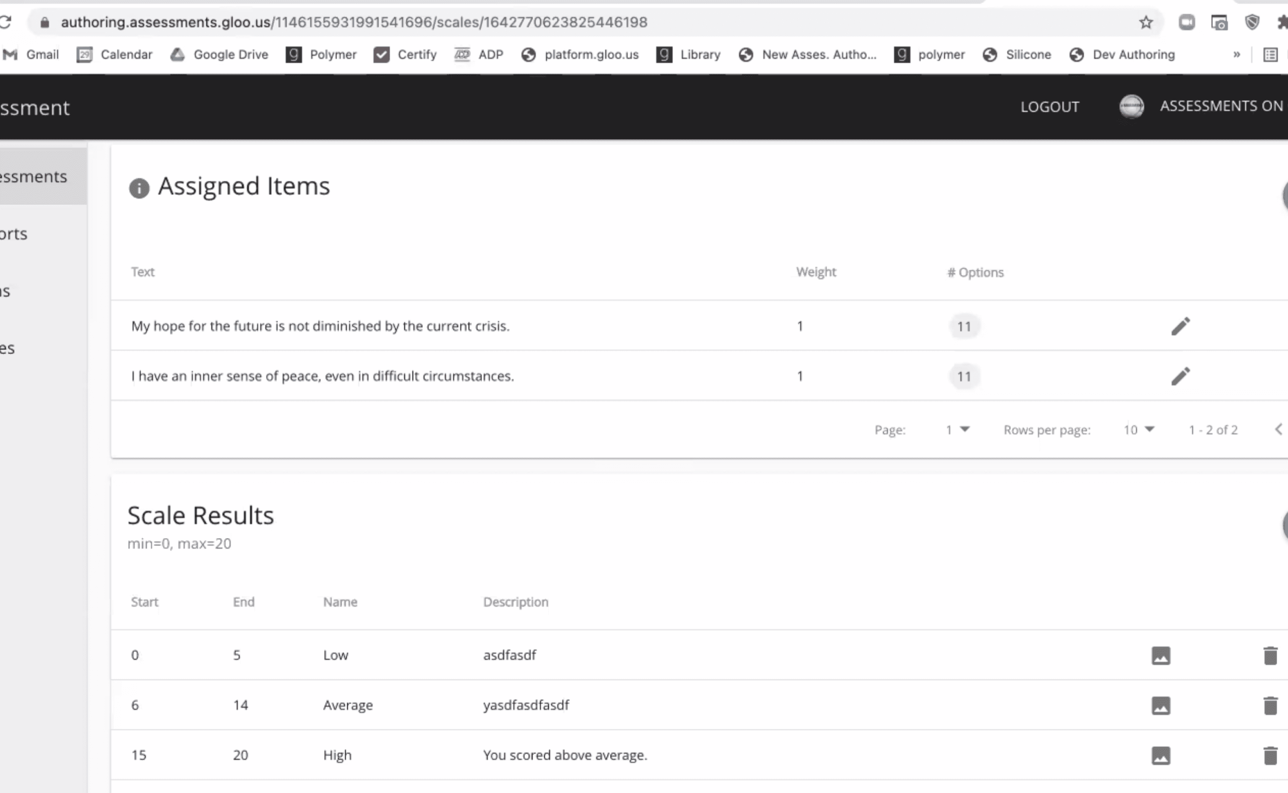
Task: Open the Dev Authoring bookmark
Action: tap(1122, 54)
